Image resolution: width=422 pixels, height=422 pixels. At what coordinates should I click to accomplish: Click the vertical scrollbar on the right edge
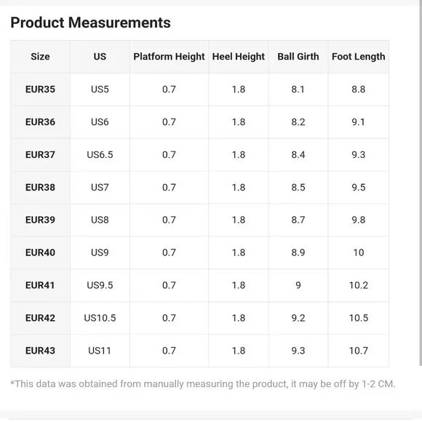[421, 183]
